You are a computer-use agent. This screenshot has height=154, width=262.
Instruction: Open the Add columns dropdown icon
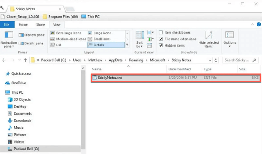coord(150,39)
